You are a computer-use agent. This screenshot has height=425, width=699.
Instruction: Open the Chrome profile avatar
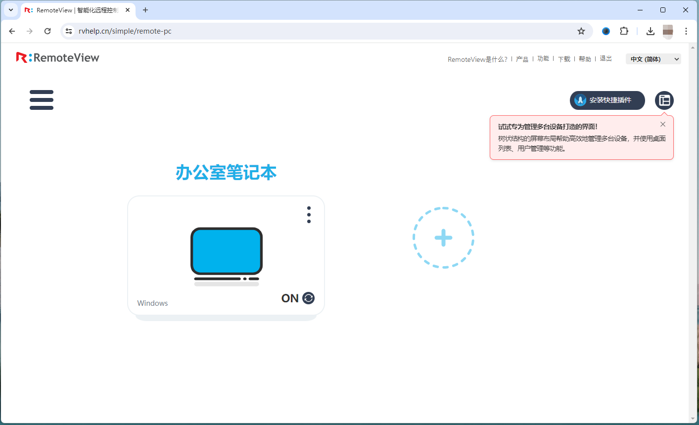tap(668, 31)
